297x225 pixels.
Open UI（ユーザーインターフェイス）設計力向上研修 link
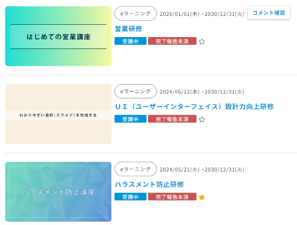click(x=194, y=106)
